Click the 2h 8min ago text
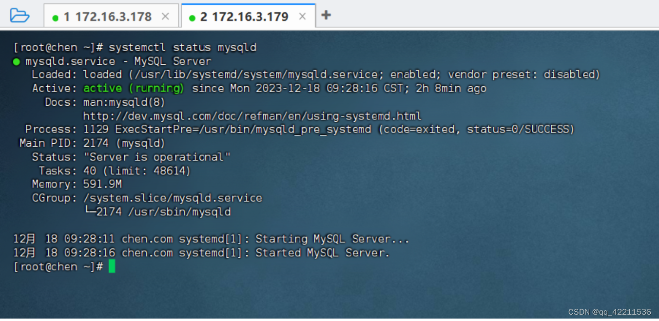The height and width of the screenshot is (321, 659). click(x=451, y=88)
